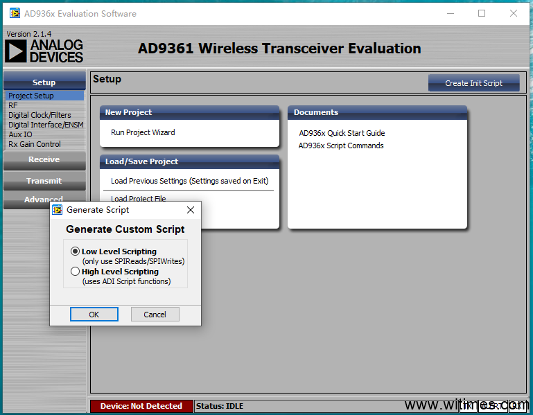Maximize the AD936x Evaluation Software window
The image size is (533, 415).
pos(482,14)
